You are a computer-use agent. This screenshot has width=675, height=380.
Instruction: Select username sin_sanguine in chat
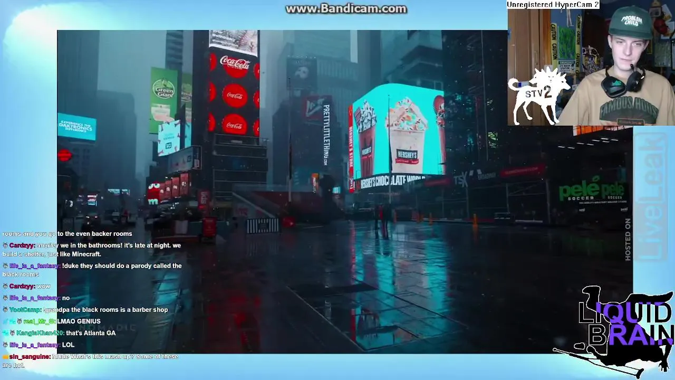30,357
